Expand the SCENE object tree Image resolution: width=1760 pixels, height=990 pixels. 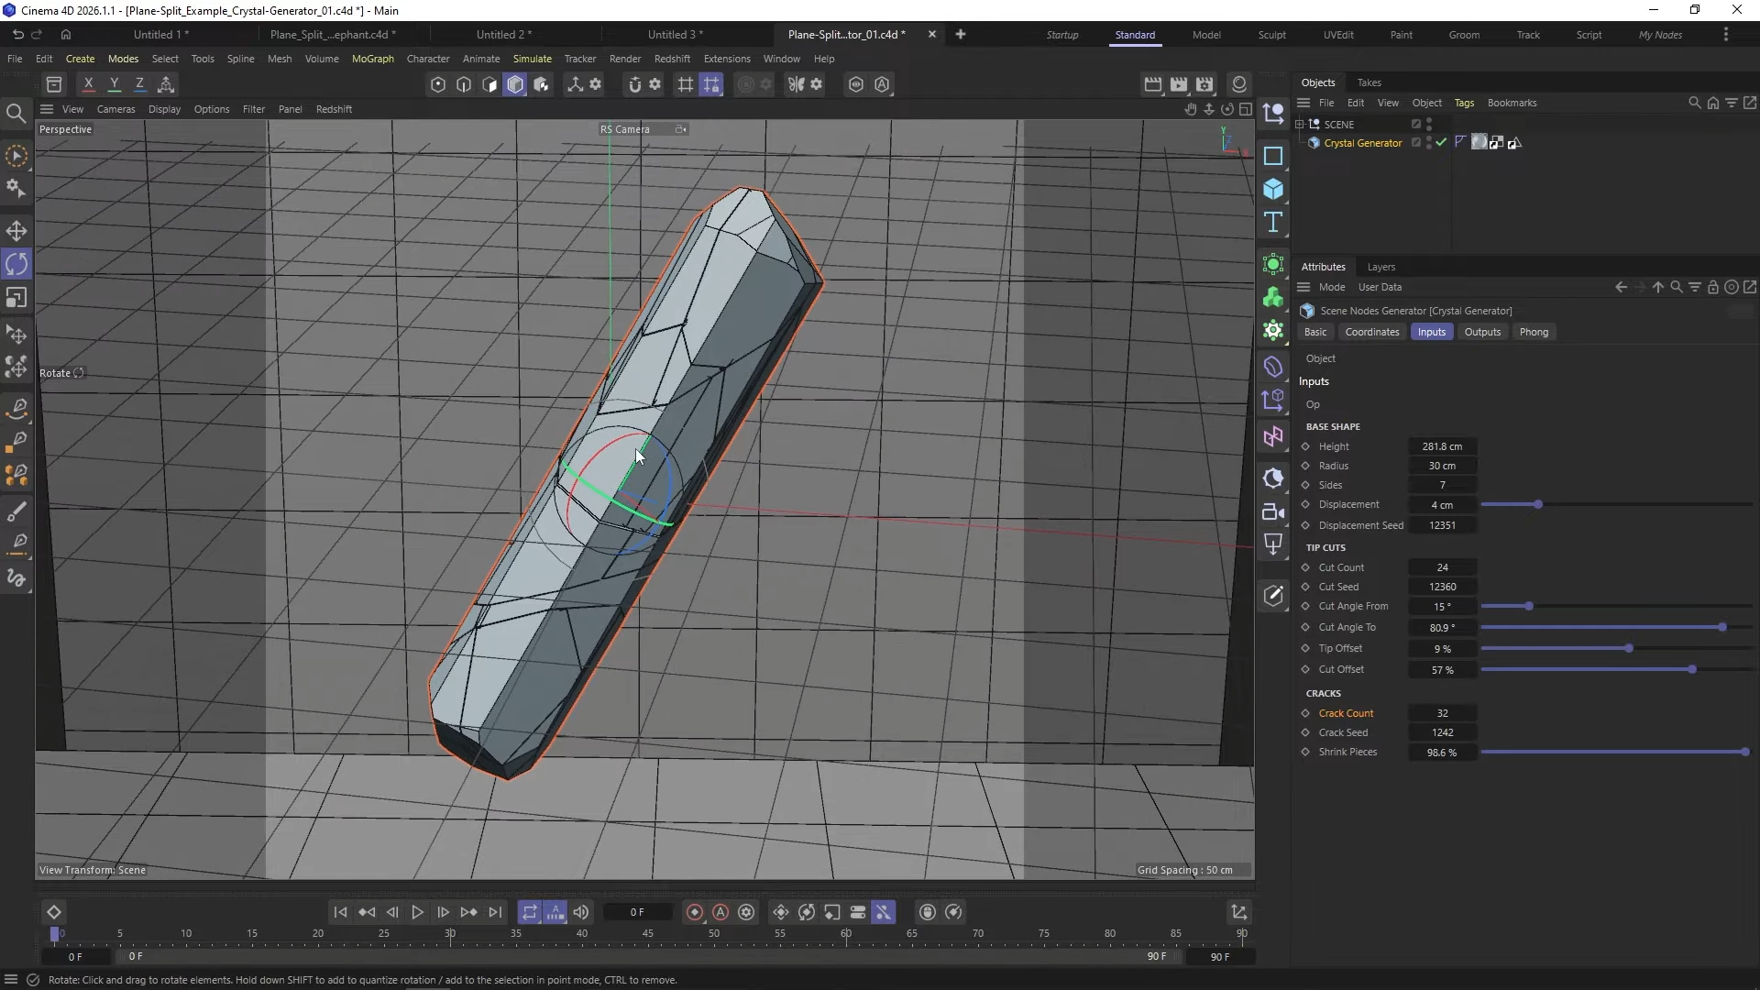coord(1300,124)
